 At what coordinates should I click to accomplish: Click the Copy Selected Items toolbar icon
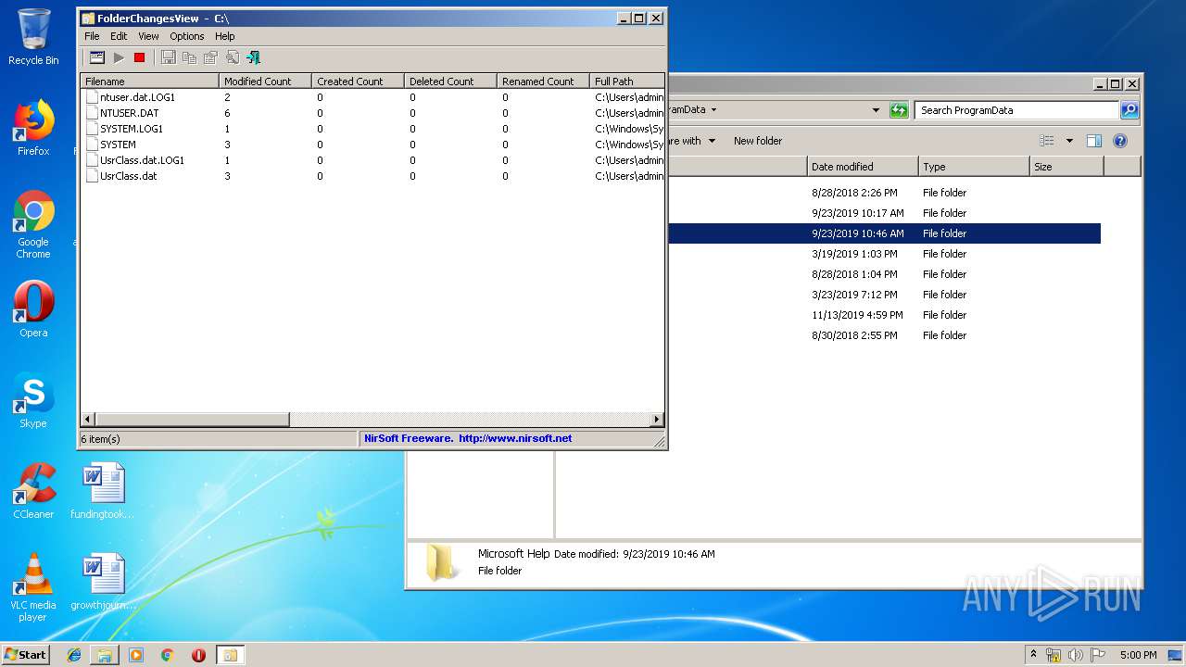tap(189, 57)
